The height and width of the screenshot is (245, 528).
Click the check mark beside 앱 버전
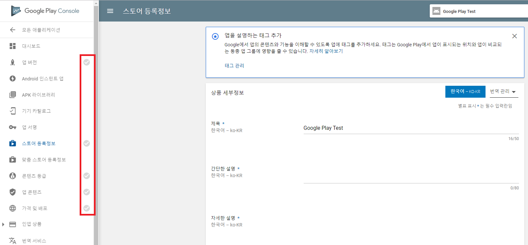[87, 62]
